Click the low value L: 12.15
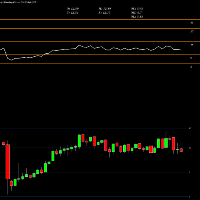This screenshot has height=200, width=200. point(104,13)
